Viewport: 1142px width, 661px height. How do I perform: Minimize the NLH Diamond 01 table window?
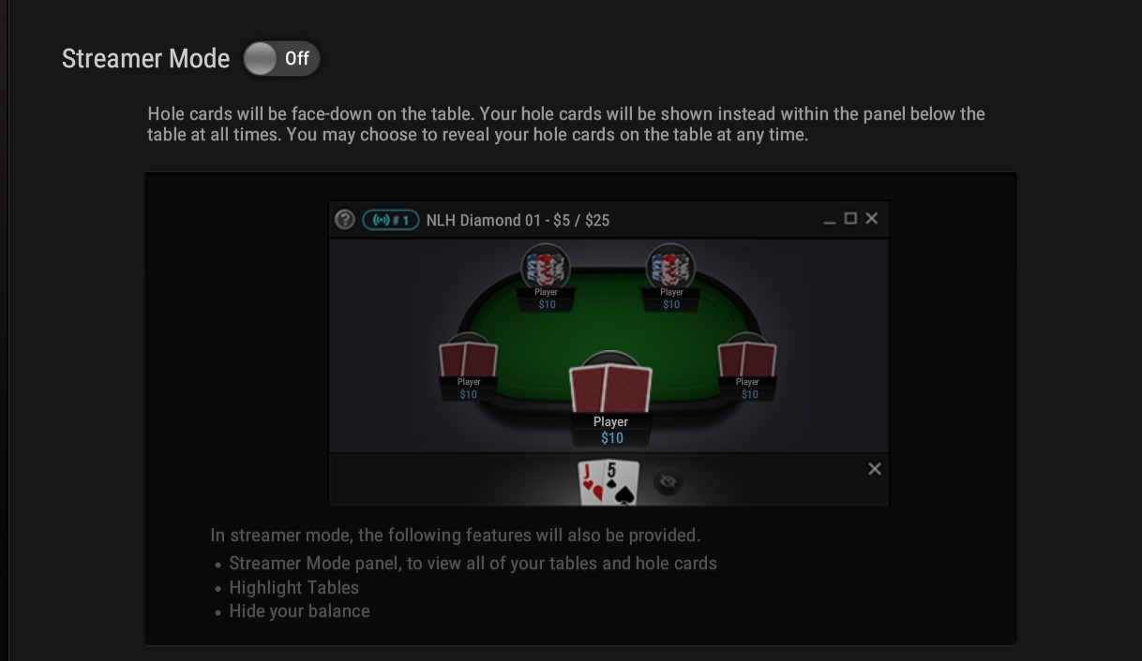click(829, 220)
